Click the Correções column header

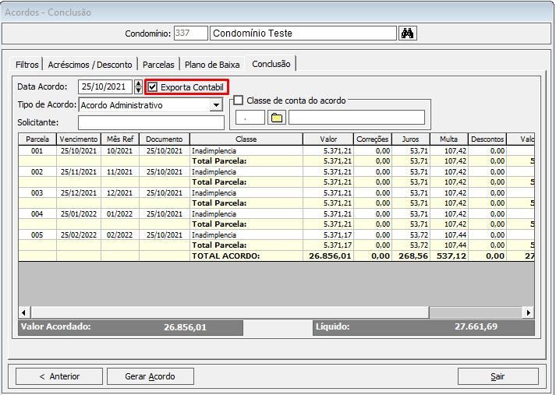373,139
